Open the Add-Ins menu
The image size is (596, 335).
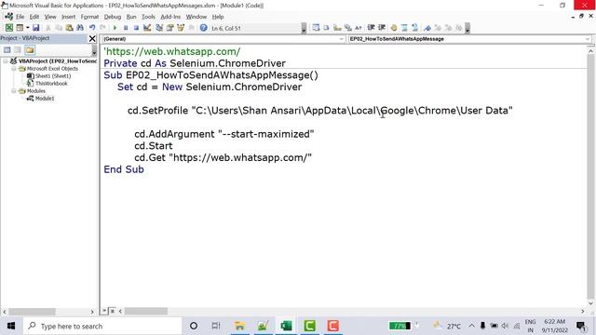[x=170, y=17]
